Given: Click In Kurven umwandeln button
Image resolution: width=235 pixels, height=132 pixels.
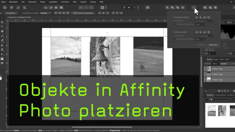Looking at the screenshot, I should coord(83,13).
